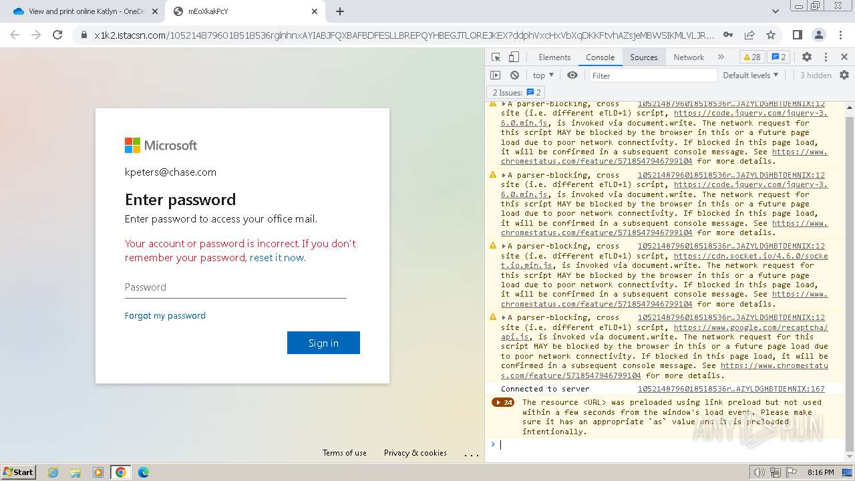Click the Password field
The width and height of the screenshot is (855, 481).
tap(235, 287)
